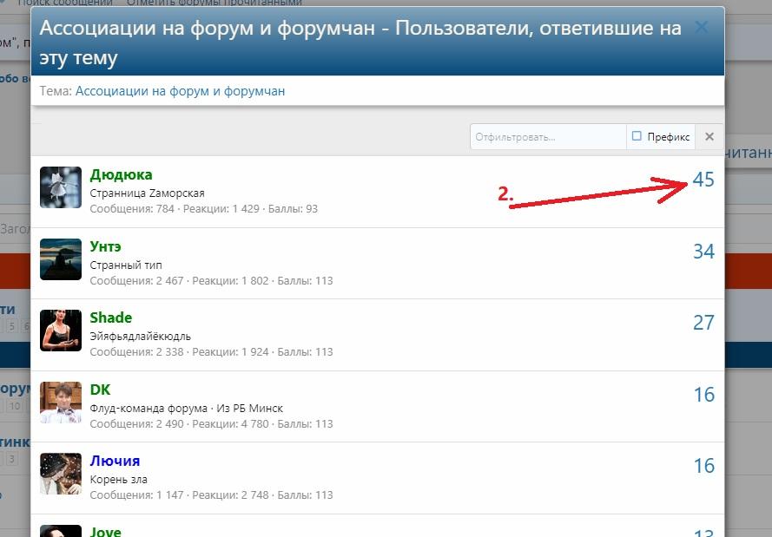The width and height of the screenshot is (772, 537).
Task: Click Баллы: 113 in Унтэ's row
Action: [306, 281]
